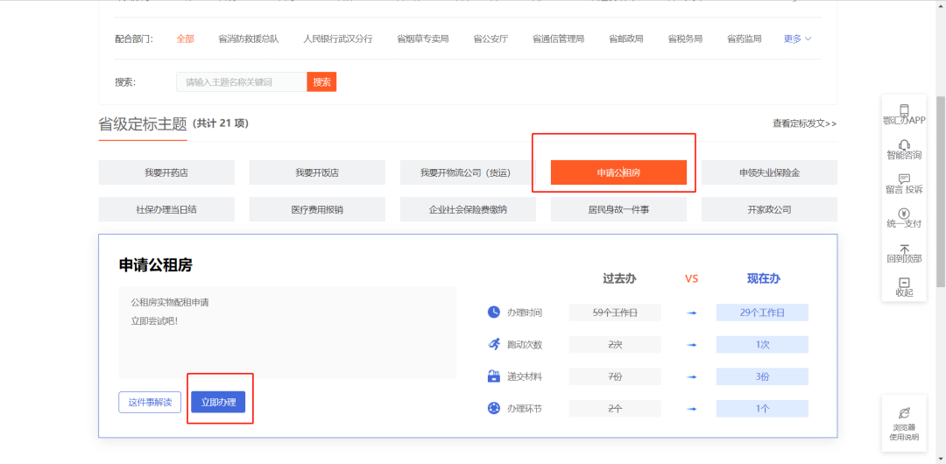The image size is (946, 464).
Task: Open 统一支付 payment icon
Action: click(904, 214)
